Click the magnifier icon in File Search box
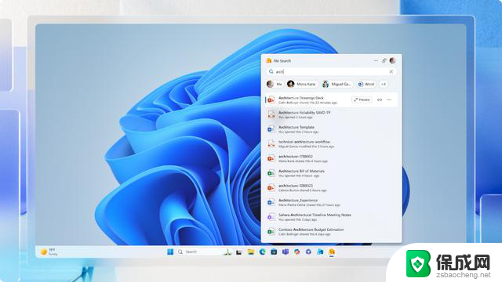 [271, 71]
